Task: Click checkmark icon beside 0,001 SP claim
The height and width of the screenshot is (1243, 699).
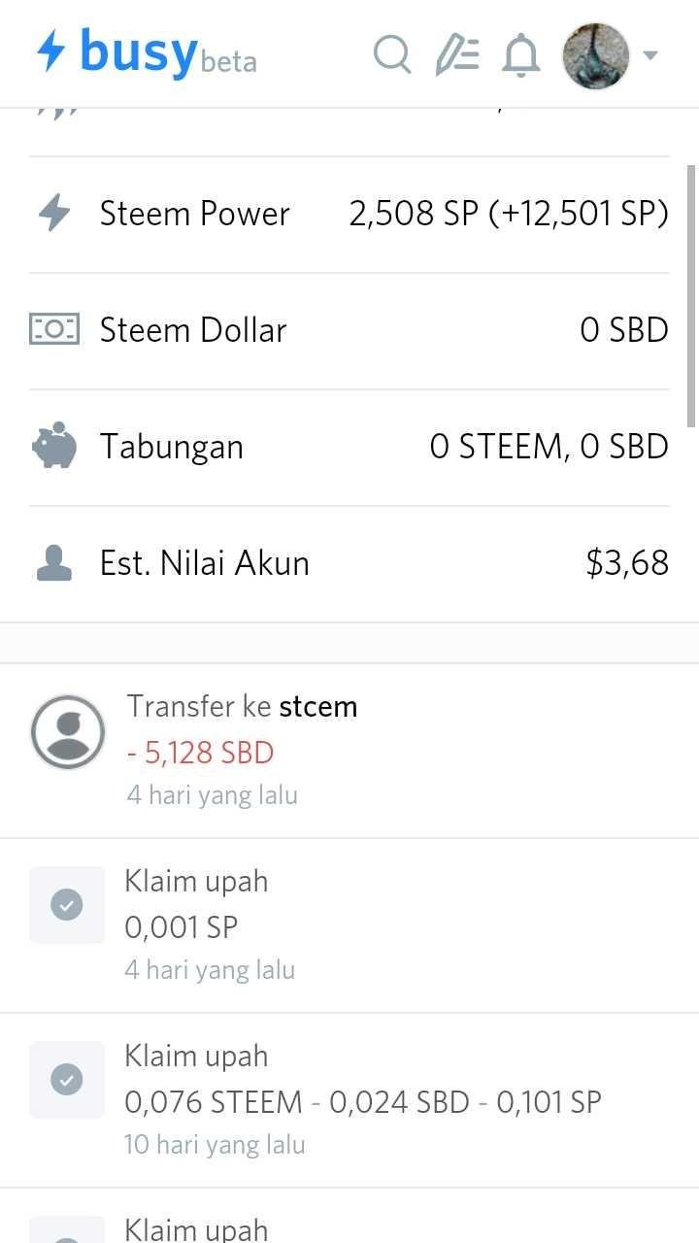Action: (67, 905)
